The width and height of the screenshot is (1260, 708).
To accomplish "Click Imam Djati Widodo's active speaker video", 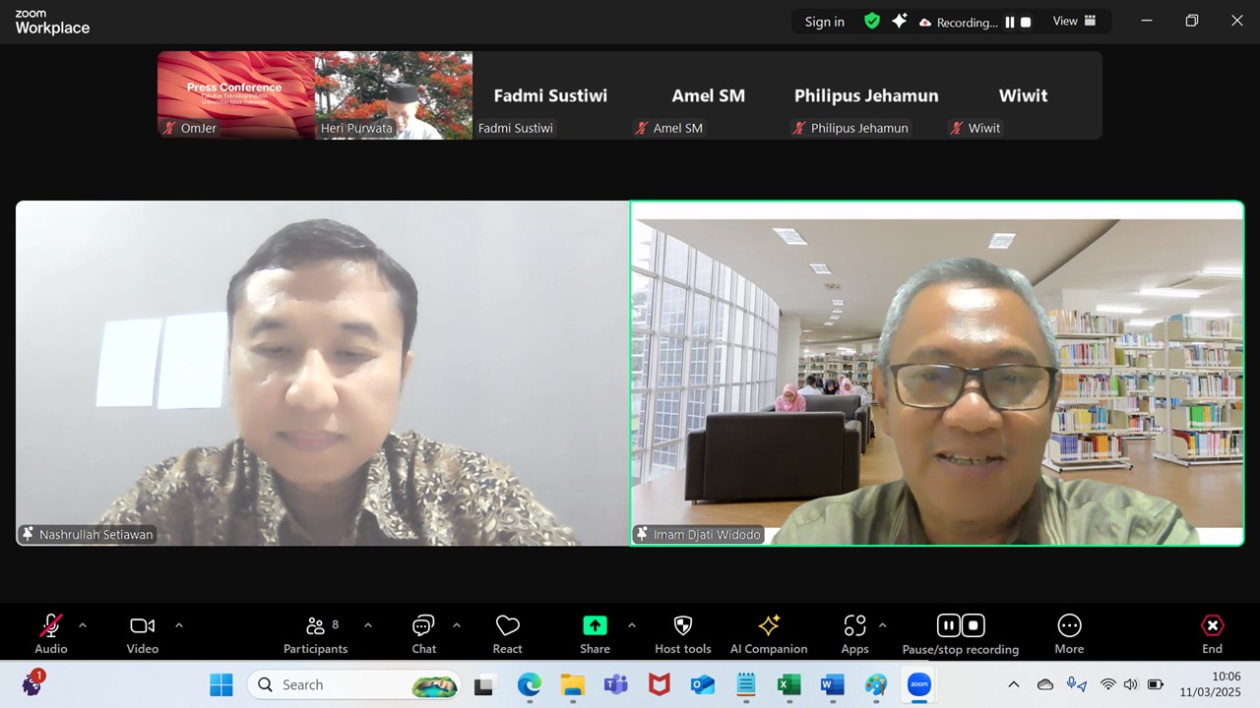I will point(937,374).
